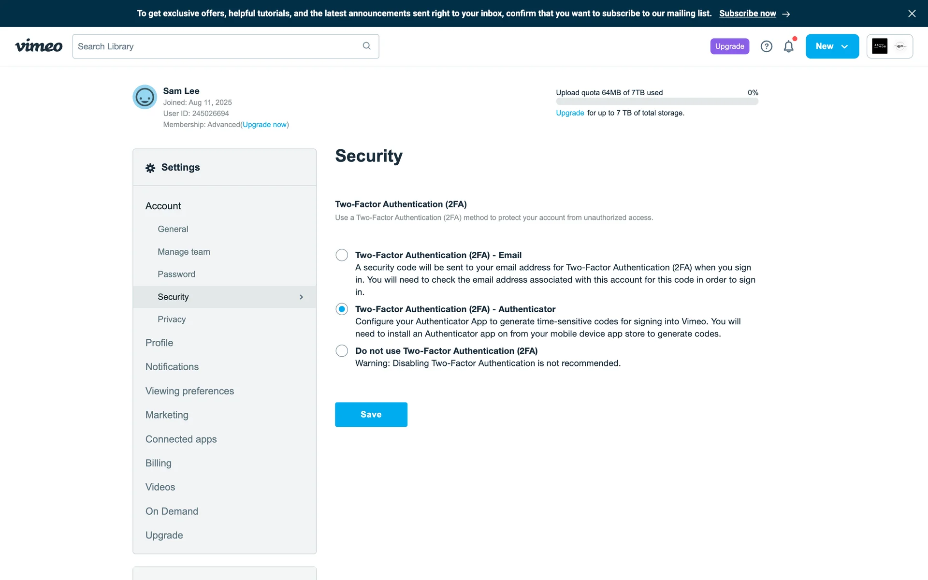This screenshot has height=580, width=928.
Task: Click the Upgrade now membership link
Action: click(264, 125)
